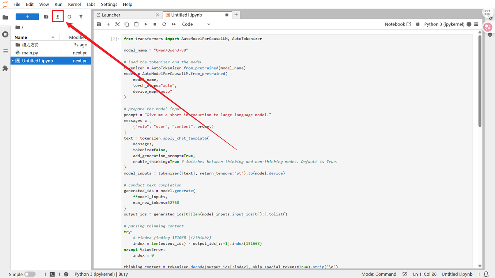This screenshot has width=495, height=278.
Task: Open the Settings menu
Action: [109, 4]
